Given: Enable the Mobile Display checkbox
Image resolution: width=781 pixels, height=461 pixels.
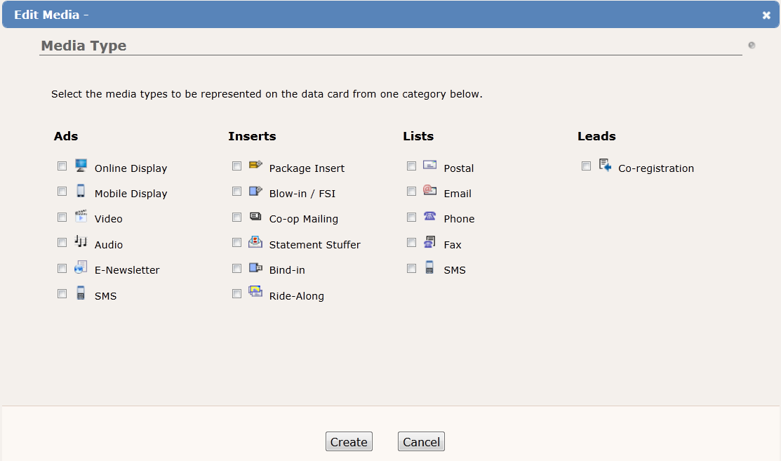Looking at the screenshot, I should click(62, 192).
